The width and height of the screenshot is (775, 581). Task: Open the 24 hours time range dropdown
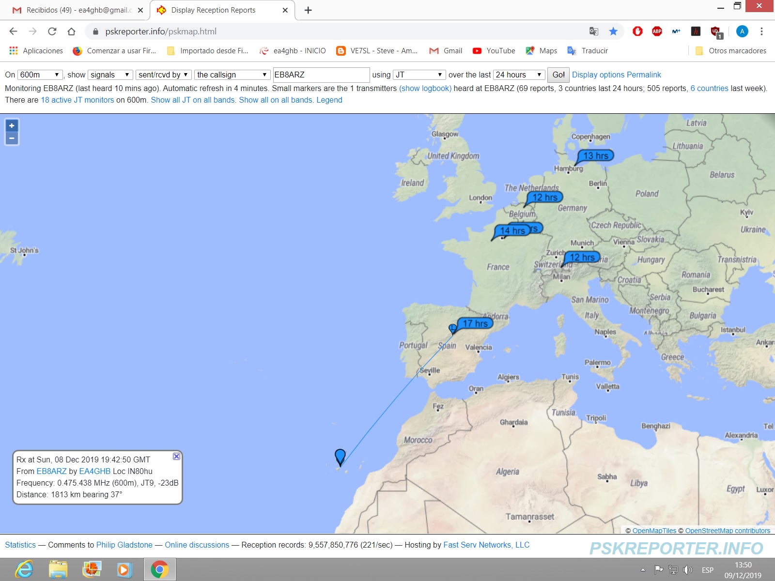tap(519, 75)
